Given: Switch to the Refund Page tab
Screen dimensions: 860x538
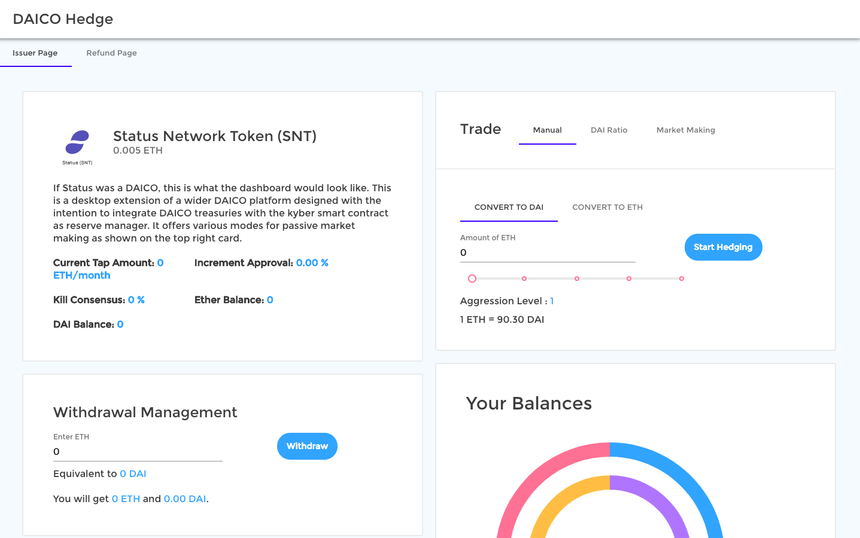Looking at the screenshot, I should tap(111, 53).
